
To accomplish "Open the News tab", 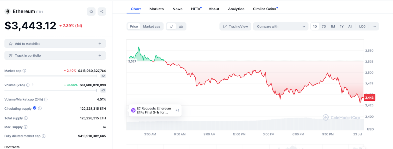I will coord(178,9).
